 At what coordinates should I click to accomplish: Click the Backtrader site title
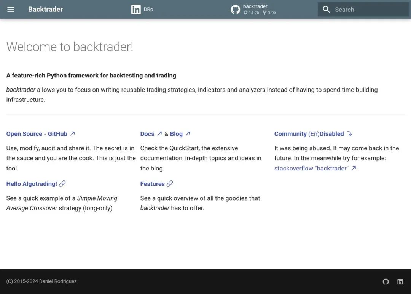45,10
